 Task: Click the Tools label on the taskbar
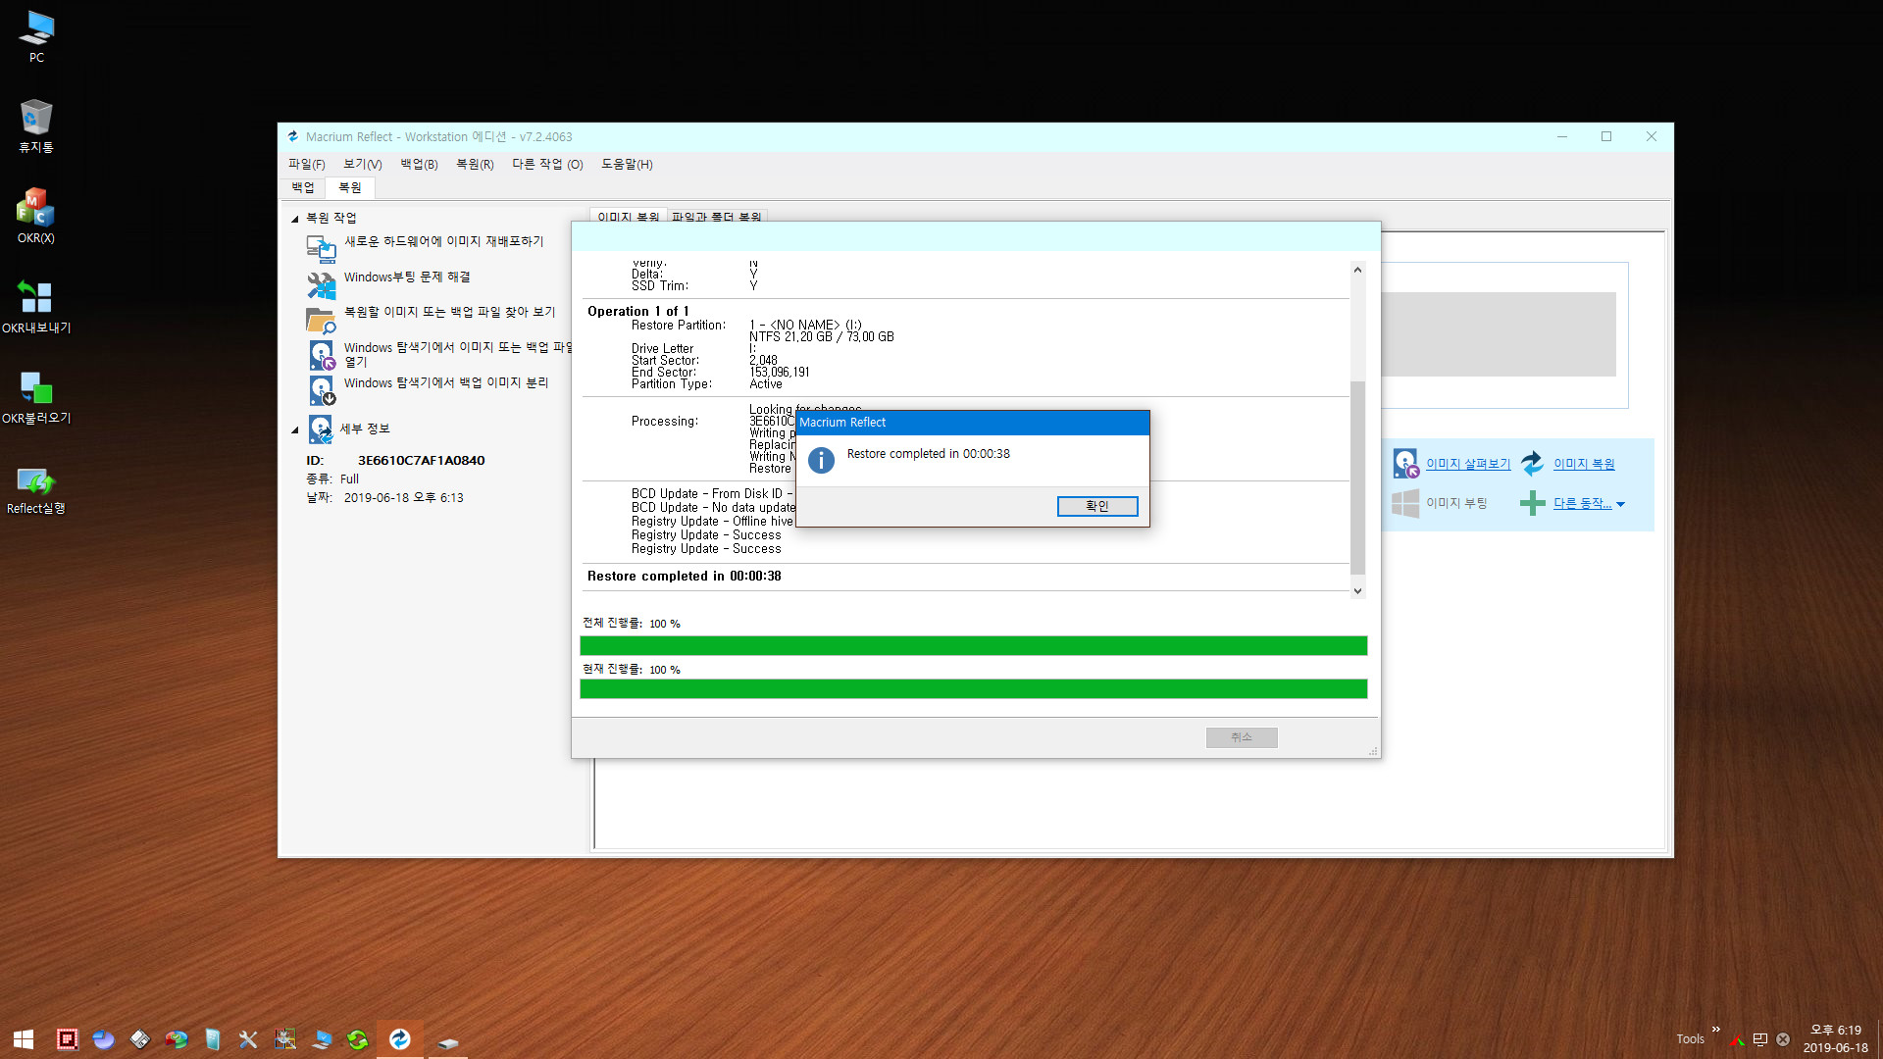click(1690, 1039)
